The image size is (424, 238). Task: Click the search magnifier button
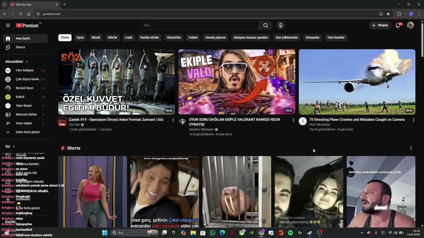click(x=266, y=25)
